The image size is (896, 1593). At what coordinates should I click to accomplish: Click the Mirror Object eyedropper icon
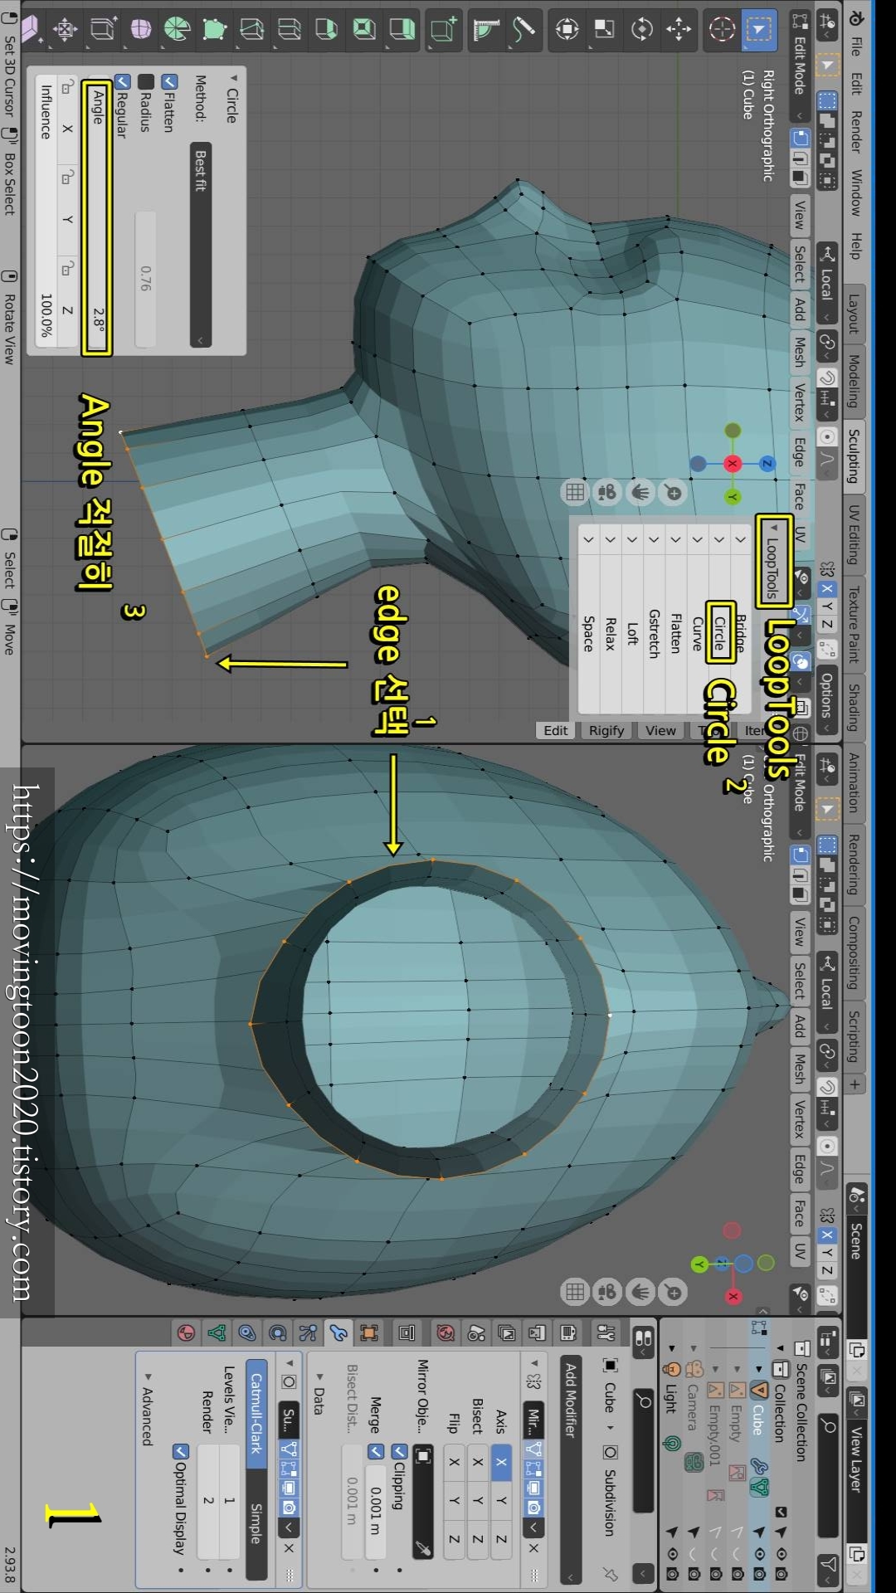(423, 1548)
